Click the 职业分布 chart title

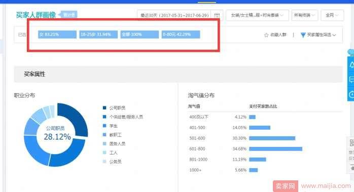(24, 95)
